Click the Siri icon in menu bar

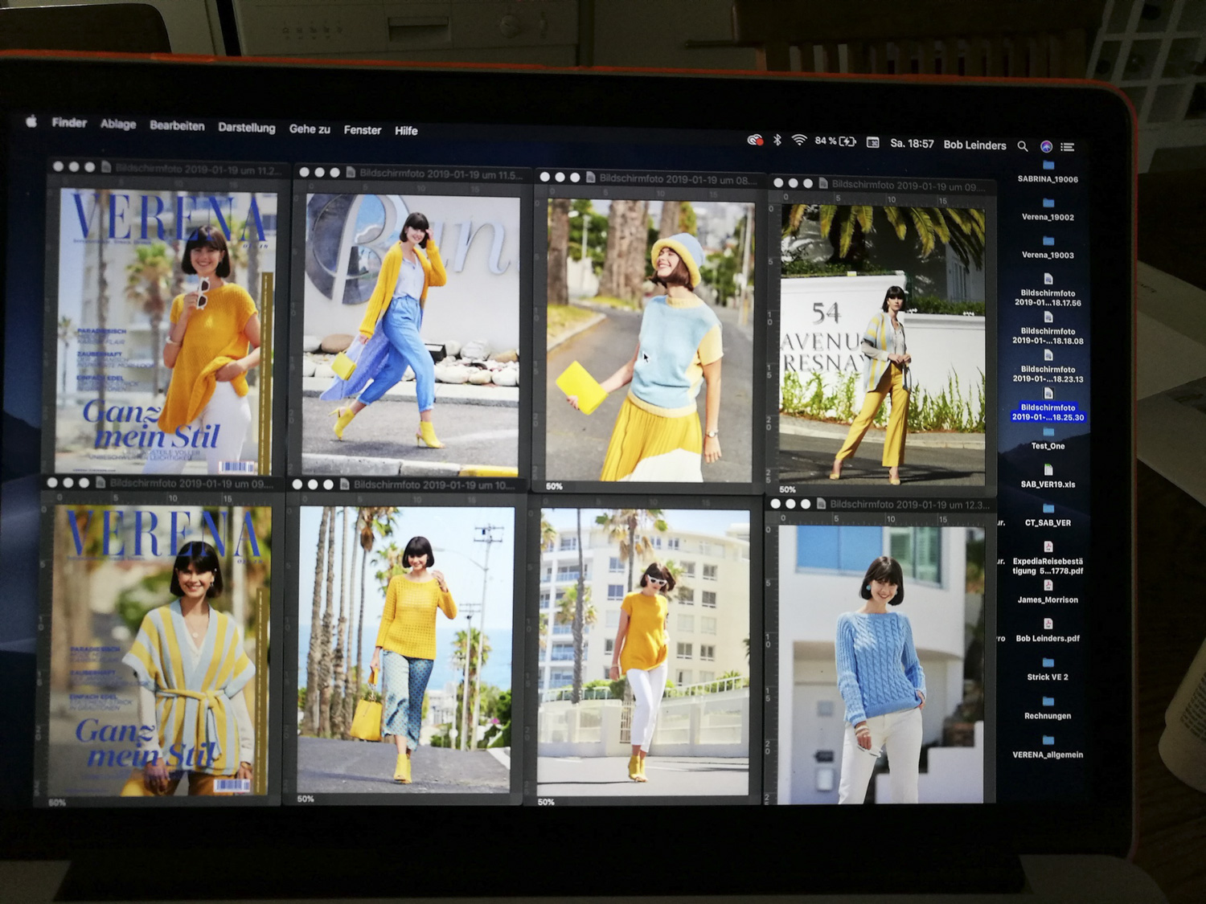(1046, 146)
